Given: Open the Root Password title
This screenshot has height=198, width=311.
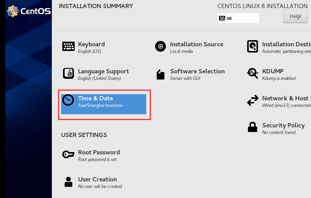Looking at the screenshot, I should tap(99, 152).
